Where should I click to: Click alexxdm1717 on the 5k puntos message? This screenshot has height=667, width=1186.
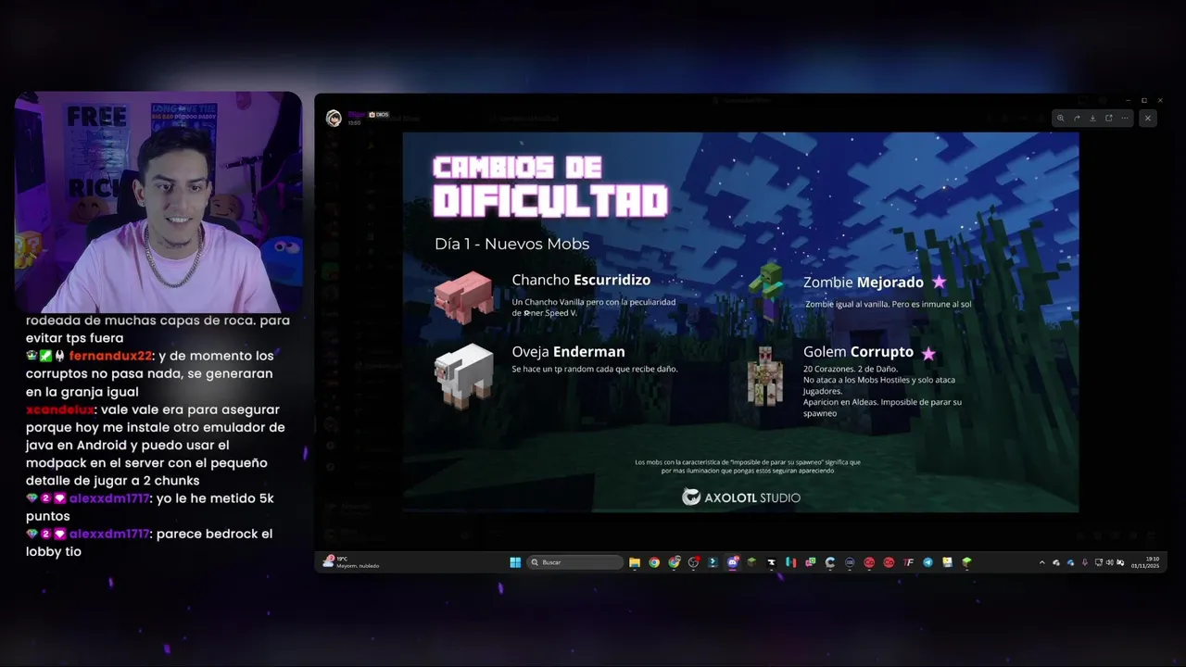point(109,498)
